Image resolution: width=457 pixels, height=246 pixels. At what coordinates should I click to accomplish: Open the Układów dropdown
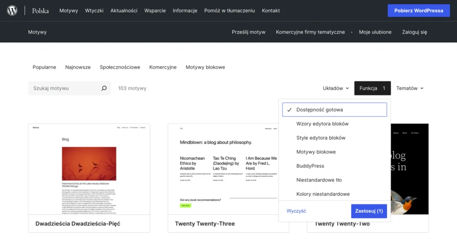[336, 88]
